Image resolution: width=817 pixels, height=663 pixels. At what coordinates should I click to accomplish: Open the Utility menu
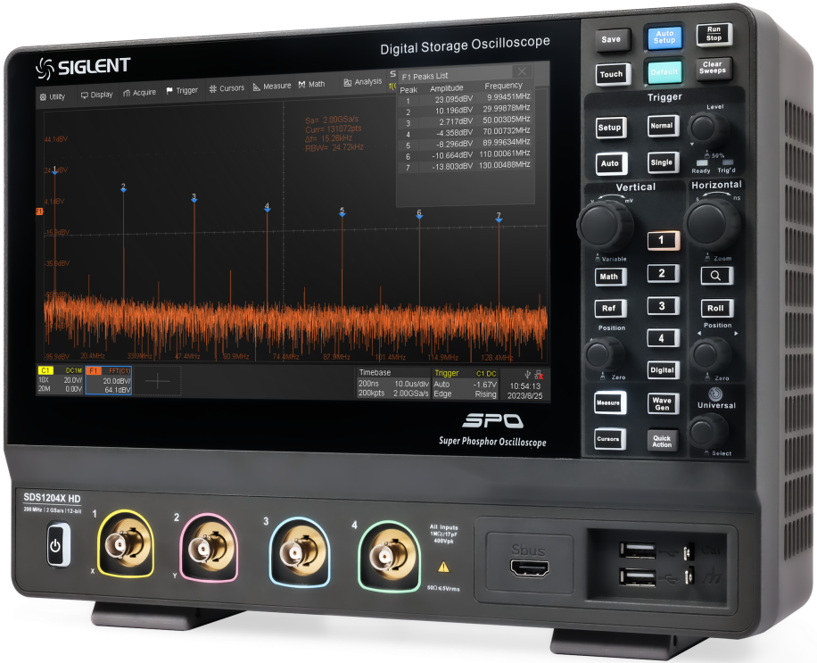(52, 97)
